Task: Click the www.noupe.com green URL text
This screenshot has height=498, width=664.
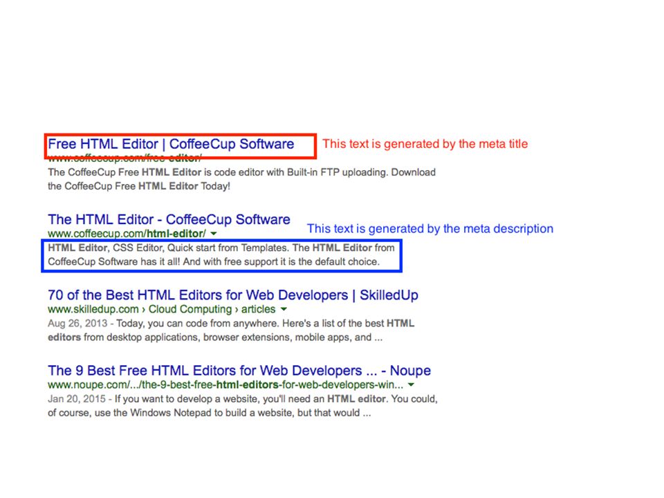Action: tap(225, 385)
